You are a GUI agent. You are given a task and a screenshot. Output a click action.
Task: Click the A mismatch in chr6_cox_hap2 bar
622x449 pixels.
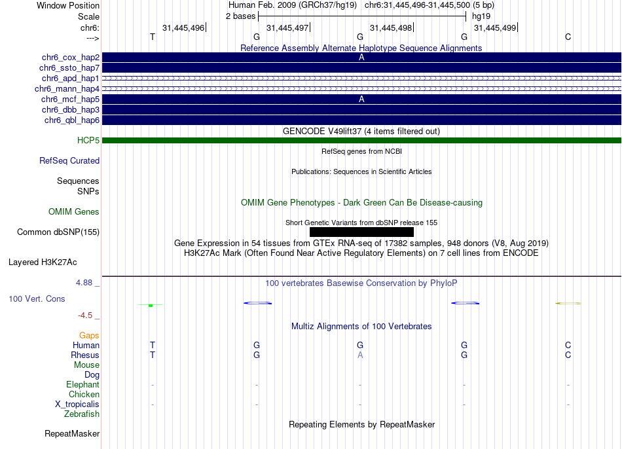click(x=361, y=57)
